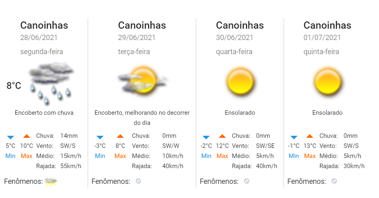This screenshot has width=379, height=198.
Task: Click the sun icon for quarta-feira
Action: coord(240,82)
